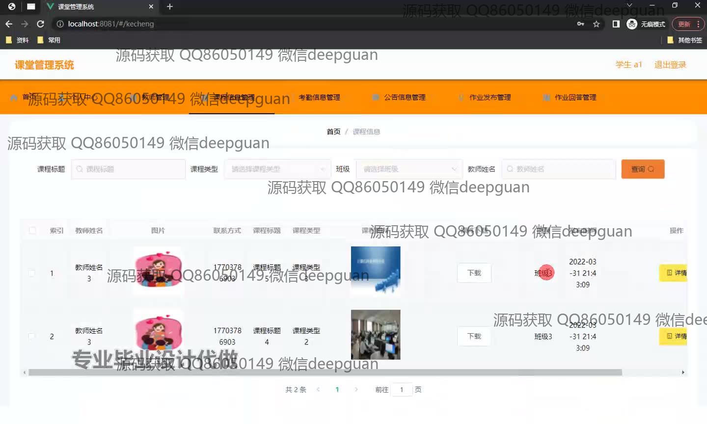Click the horizontal table scrollbar
The height and width of the screenshot is (424, 707).
325,372
